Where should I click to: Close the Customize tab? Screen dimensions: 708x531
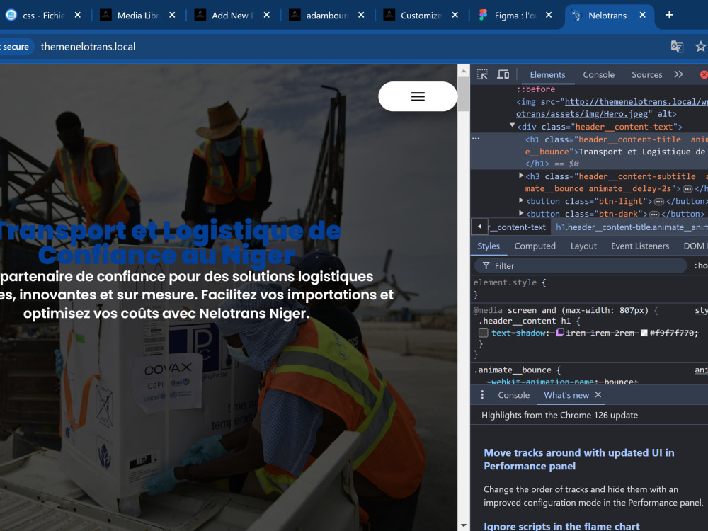coord(455,15)
